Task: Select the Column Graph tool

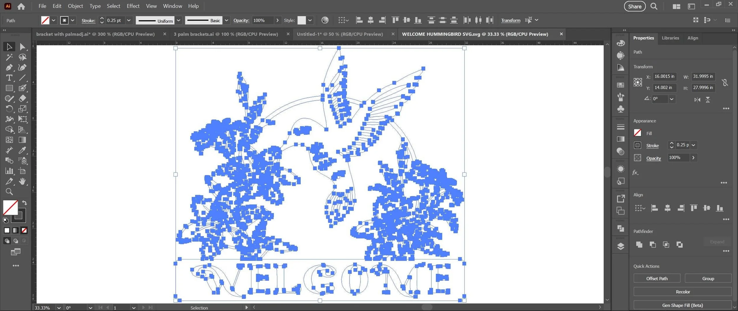Action: [x=9, y=171]
